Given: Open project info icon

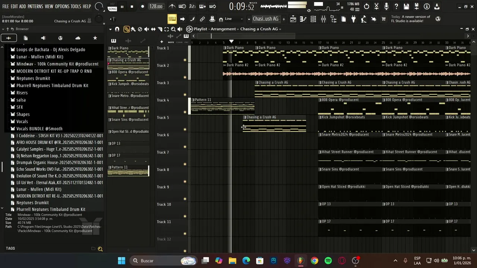Looking at the screenshot, I should (x=427, y=6).
